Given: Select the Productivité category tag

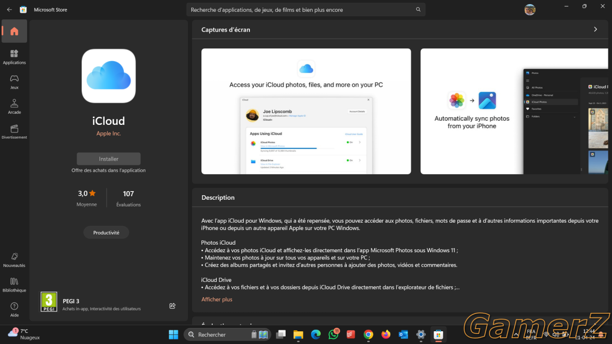Looking at the screenshot, I should tap(106, 232).
